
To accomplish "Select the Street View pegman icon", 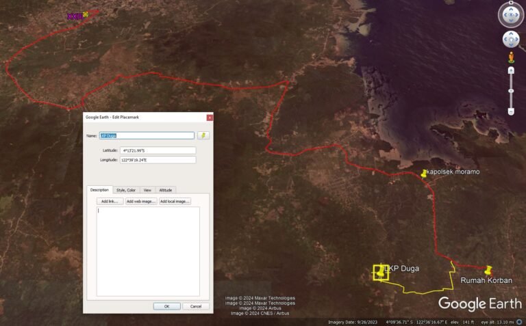I will point(511,57).
